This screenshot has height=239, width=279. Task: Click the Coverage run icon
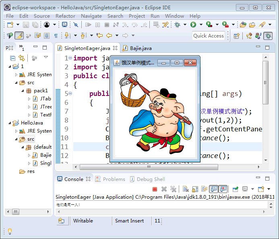209,25
